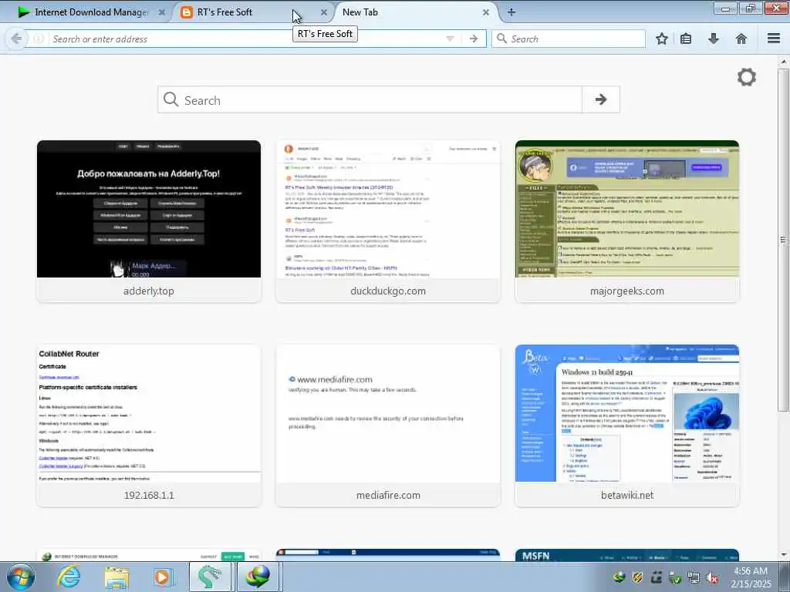Open the address bar history dropdown
The image size is (790, 592).
pyautogui.click(x=450, y=39)
